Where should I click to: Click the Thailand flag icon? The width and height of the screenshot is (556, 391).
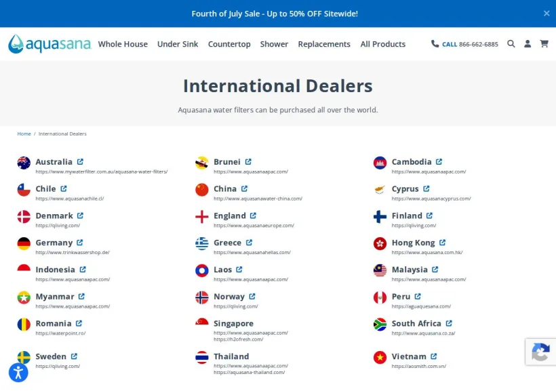coord(202,357)
